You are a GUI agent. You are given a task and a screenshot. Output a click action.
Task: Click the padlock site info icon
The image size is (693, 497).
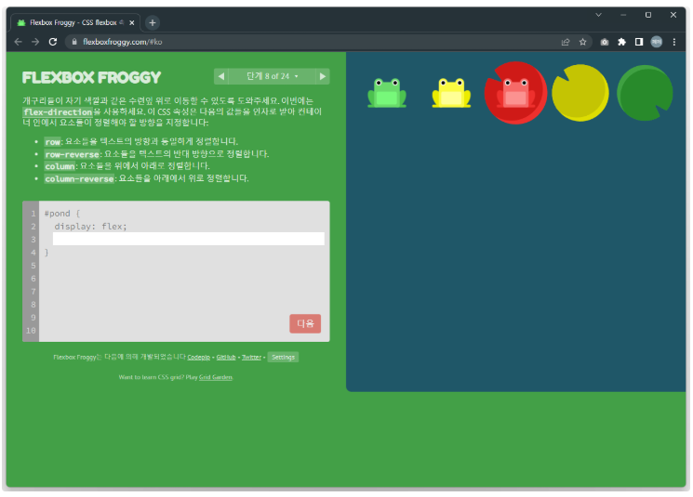[x=74, y=42]
